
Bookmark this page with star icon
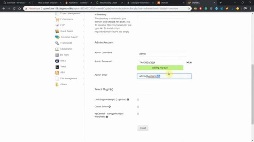point(189,9)
